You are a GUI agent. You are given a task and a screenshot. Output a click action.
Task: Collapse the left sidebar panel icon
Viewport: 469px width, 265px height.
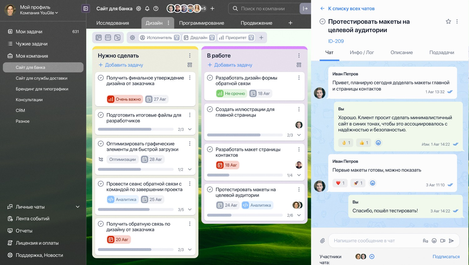[x=86, y=8]
